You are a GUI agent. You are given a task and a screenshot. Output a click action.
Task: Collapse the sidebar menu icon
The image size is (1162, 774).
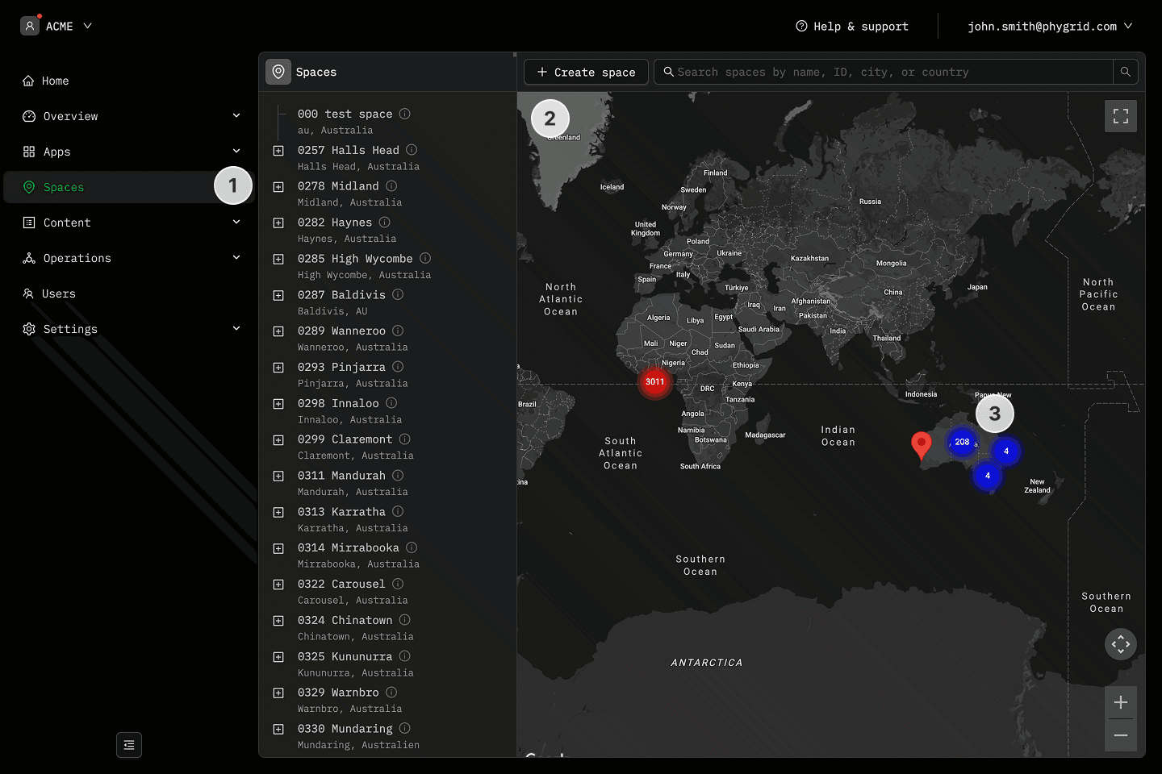[x=129, y=745]
